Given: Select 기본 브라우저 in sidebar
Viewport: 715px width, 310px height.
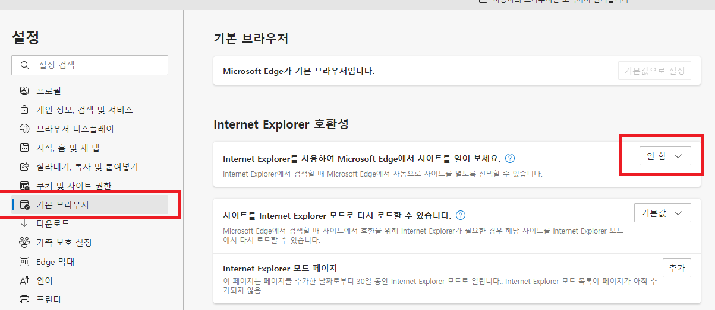Looking at the screenshot, I should tap(90, 204).
